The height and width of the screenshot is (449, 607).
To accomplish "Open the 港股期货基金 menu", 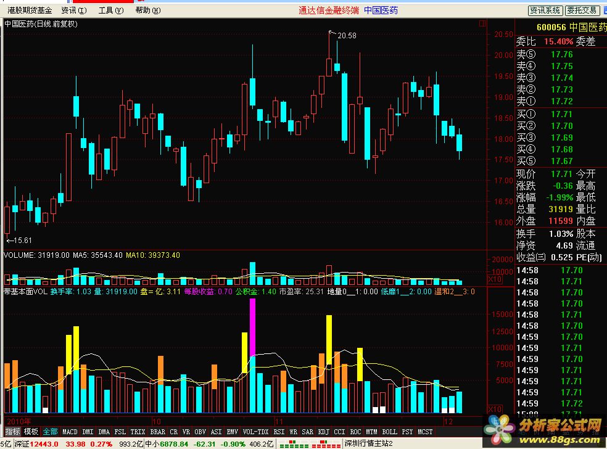I will click(x=30, y=10).
